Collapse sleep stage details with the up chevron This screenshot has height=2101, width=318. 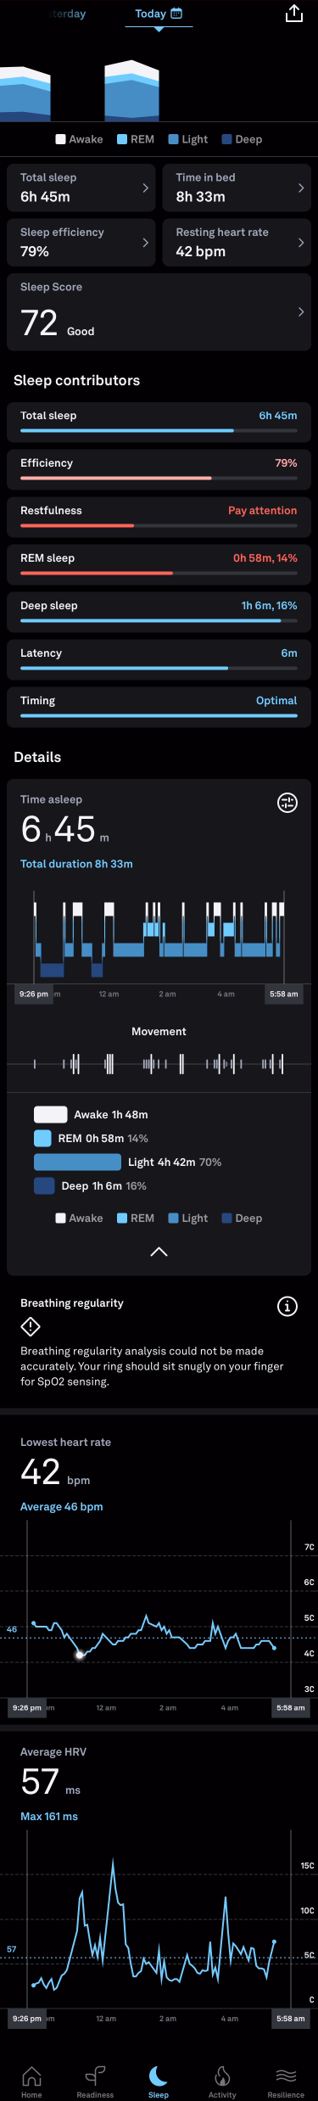[159, 1252]
